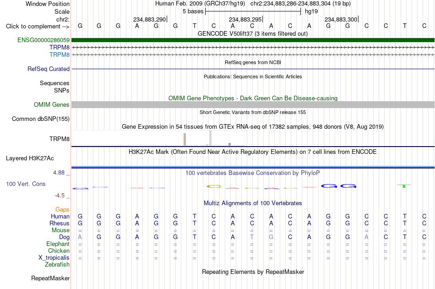Click the pale T mismatch in Dog row
Viewport: 435px width, 289px height.
[x=252, y=237]
